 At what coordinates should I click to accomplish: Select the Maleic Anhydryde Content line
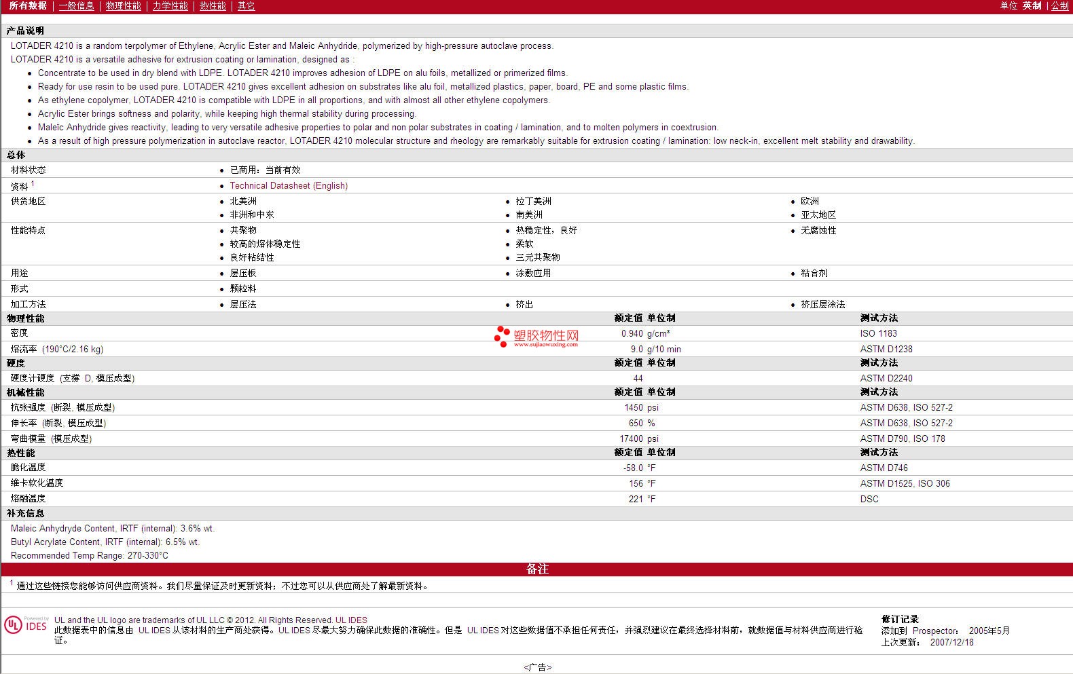113,529
